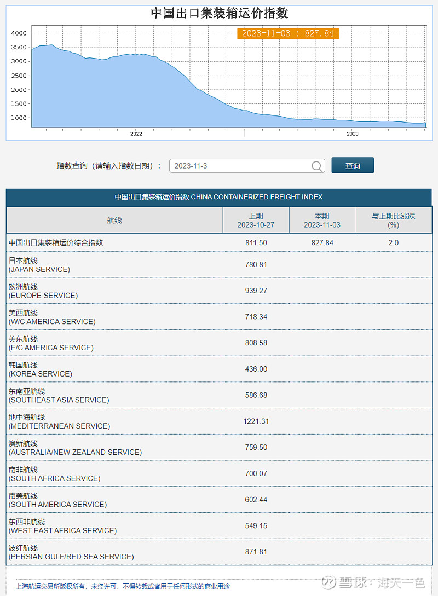438x596 pixels.
Task: Click the magnifier search icon
Action: point(317,166)
